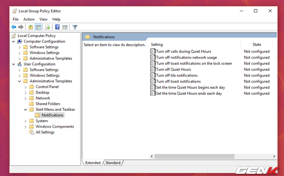Collapse the User Configuration node

point(14,64)
